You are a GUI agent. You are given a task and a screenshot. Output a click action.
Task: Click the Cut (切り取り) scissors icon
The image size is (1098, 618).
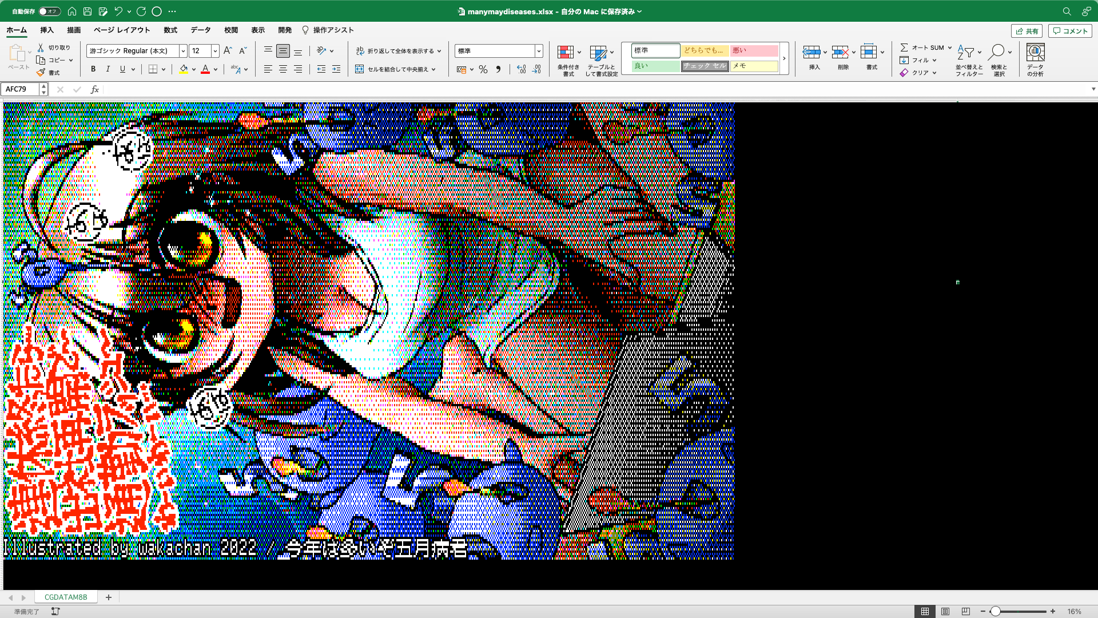click(41, 47)
